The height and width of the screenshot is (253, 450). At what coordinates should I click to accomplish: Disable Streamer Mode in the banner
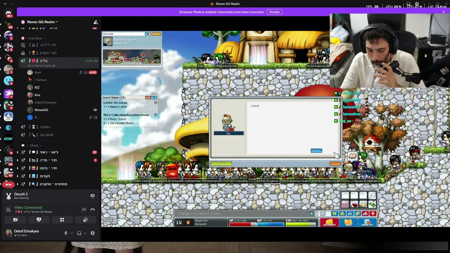(x=274, y=12)
